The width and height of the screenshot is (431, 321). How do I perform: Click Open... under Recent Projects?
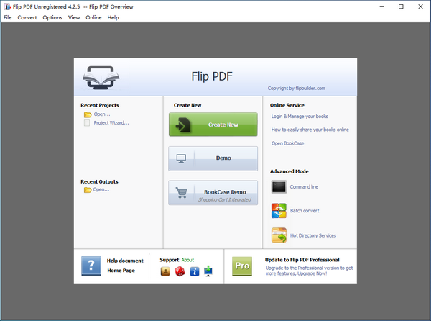pyautogui.click(x=101, y=114)
